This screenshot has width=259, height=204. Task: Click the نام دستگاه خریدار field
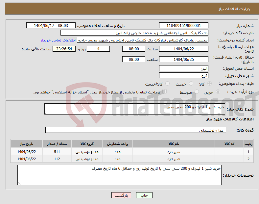pyautogui.click(x=134, y=33)
